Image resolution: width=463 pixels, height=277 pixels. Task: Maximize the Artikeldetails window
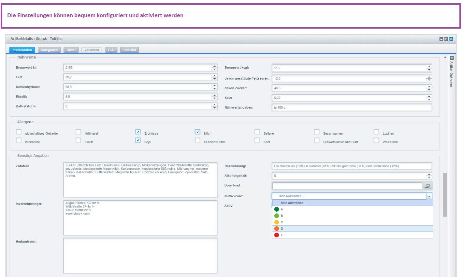tap(446, 39)
